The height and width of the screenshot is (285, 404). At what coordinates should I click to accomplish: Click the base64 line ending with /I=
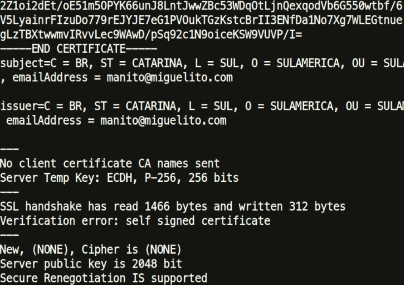151,35
